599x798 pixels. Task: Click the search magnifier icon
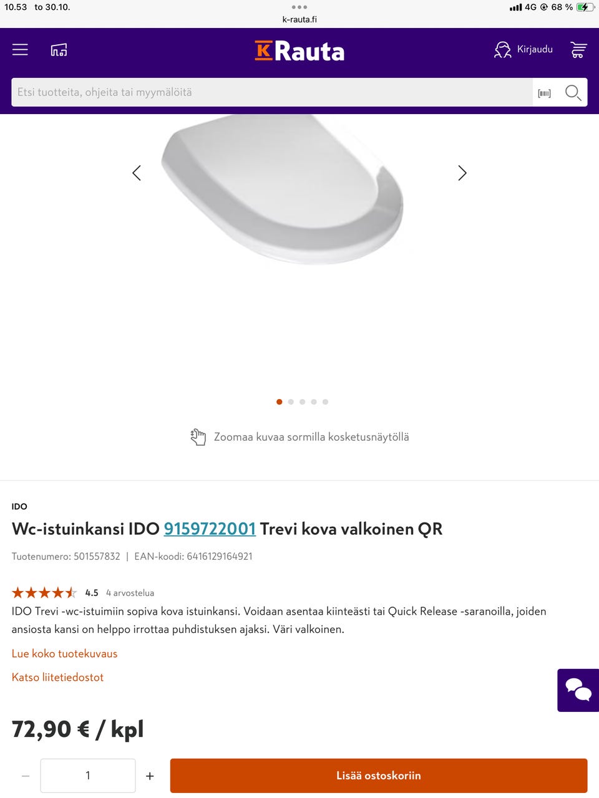point(573,93)
